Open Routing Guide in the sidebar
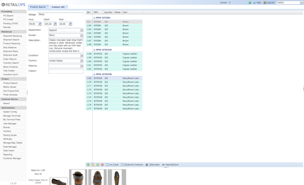304x185 pixels. pos(10,135)
